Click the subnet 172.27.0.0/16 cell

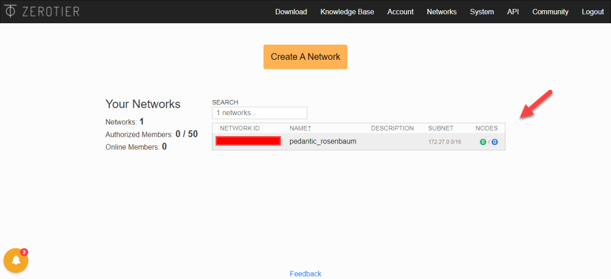(445, 142)
